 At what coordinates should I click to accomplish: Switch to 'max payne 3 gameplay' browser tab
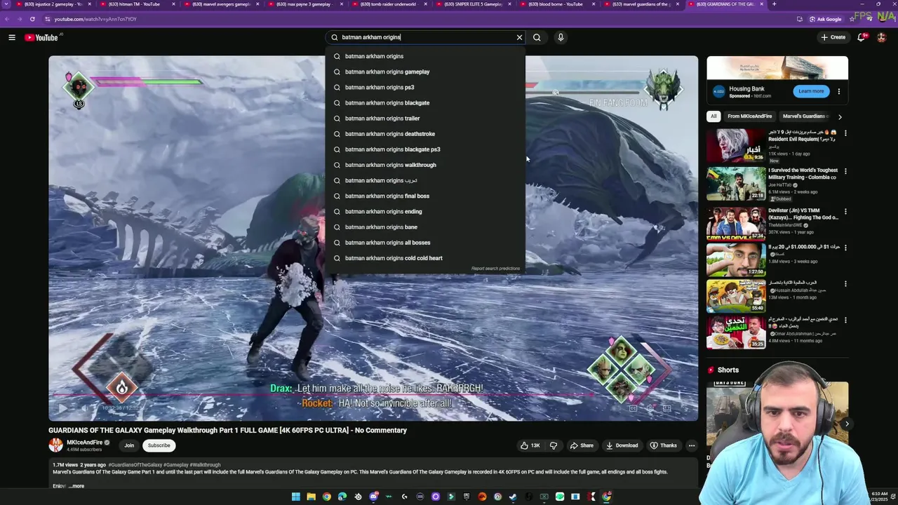point(305,4)
